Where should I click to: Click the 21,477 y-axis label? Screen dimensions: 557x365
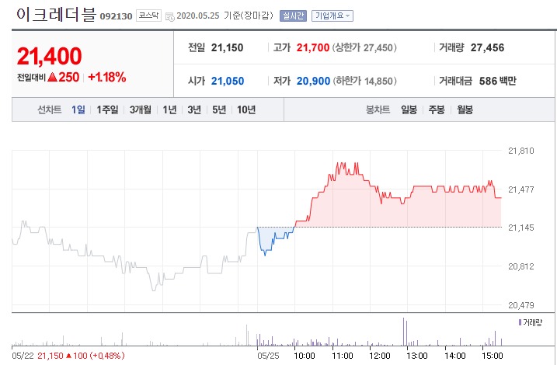(x=521, y=189)
